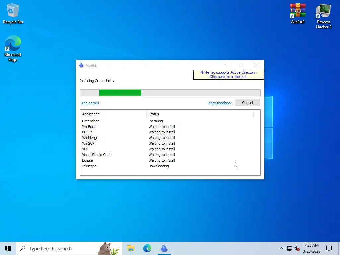Click the Installing status for Greenshot
Viewport: 340px width, 255px height.
point(155,121)
